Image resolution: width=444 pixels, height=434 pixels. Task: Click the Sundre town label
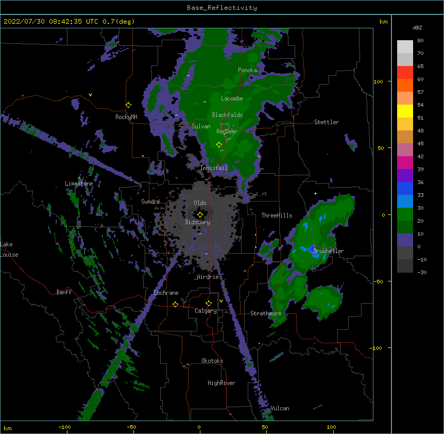(150, 202)
